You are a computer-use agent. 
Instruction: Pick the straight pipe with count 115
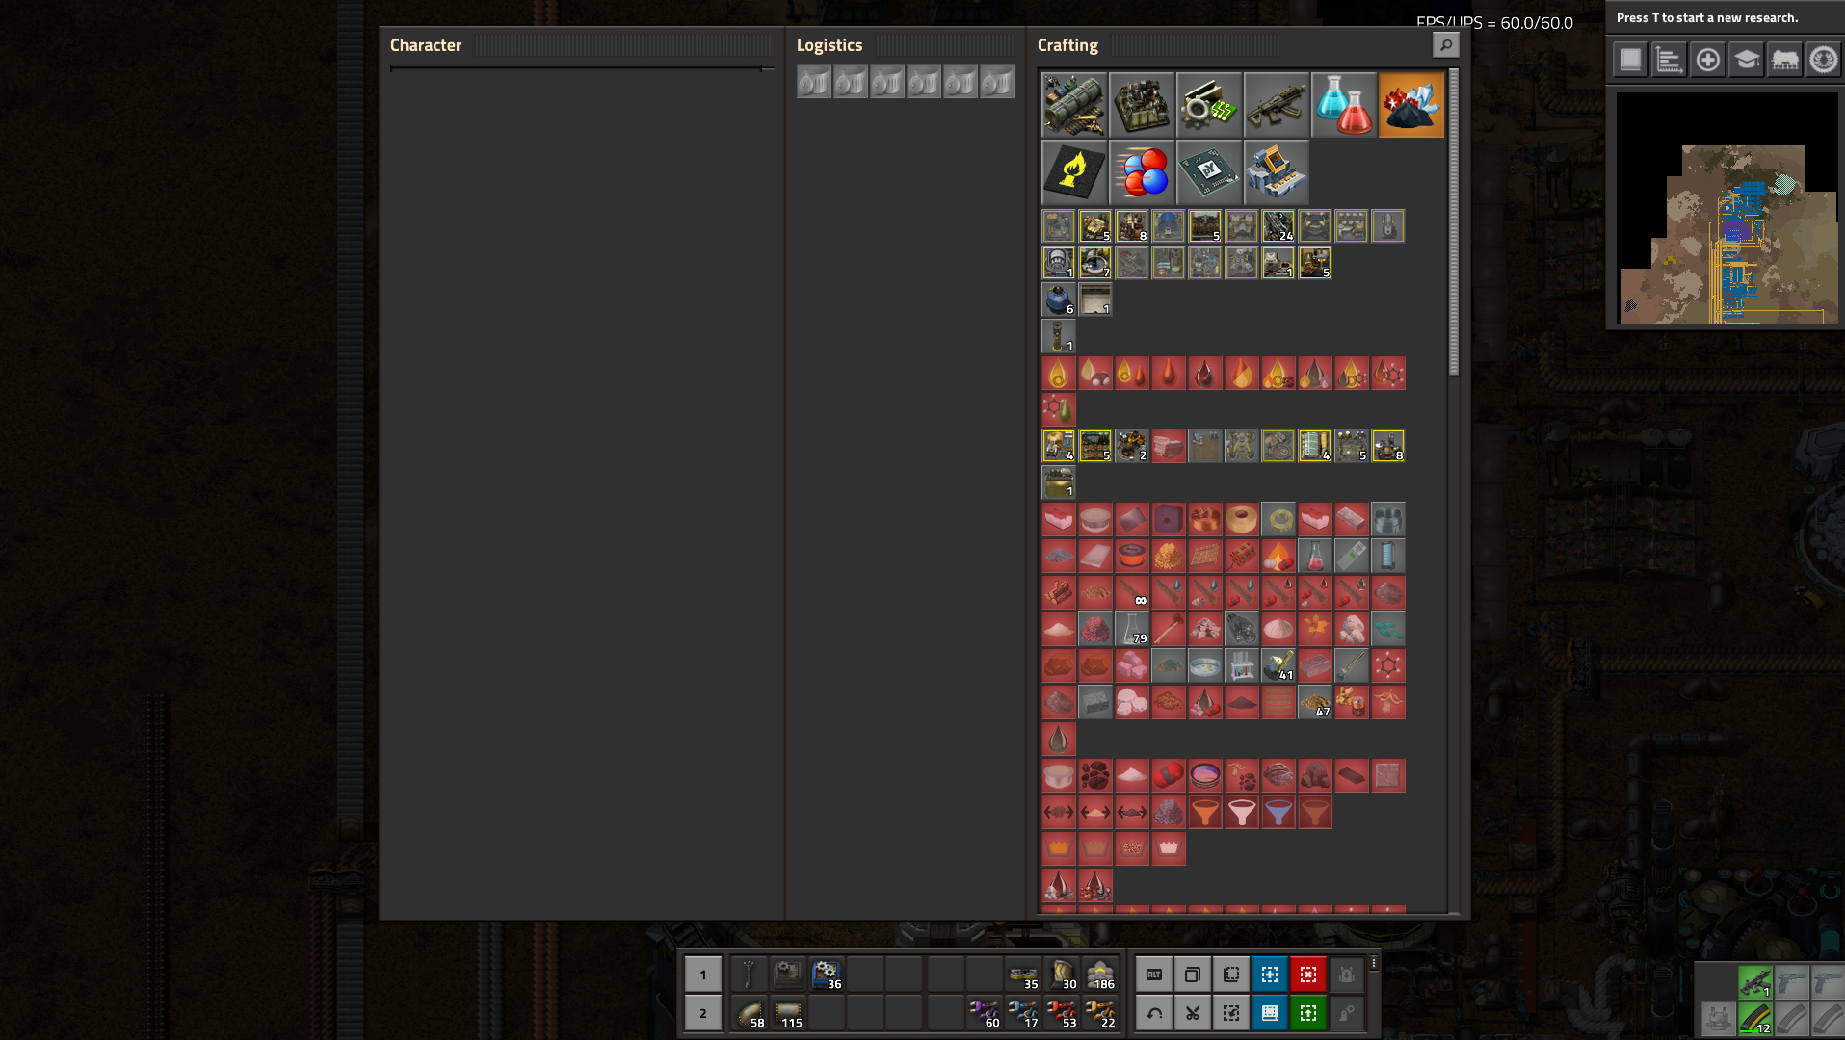787,1013
